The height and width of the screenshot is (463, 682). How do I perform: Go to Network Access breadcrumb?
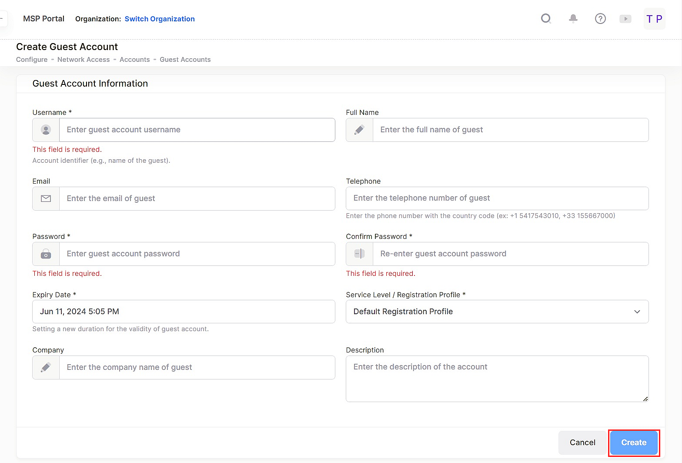pos(84,60)
